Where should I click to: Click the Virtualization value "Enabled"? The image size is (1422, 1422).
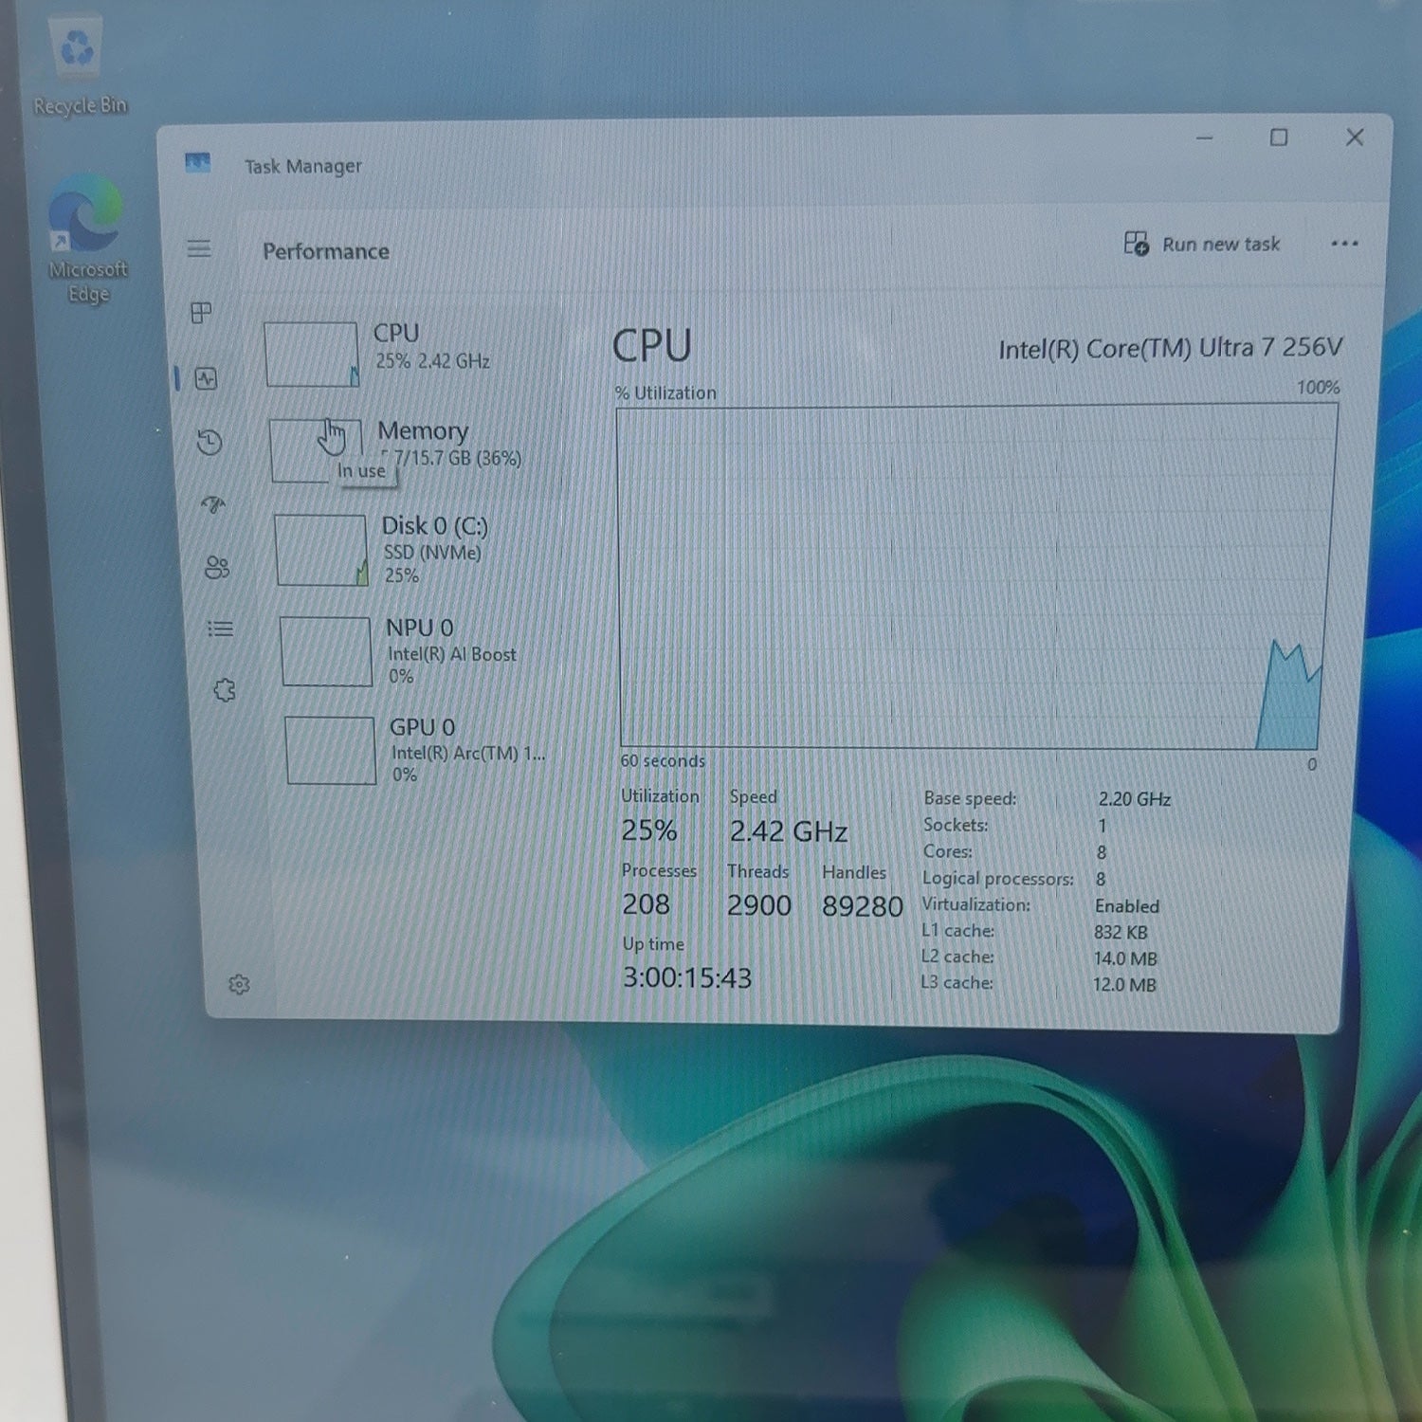click(x=1126, y=906)
